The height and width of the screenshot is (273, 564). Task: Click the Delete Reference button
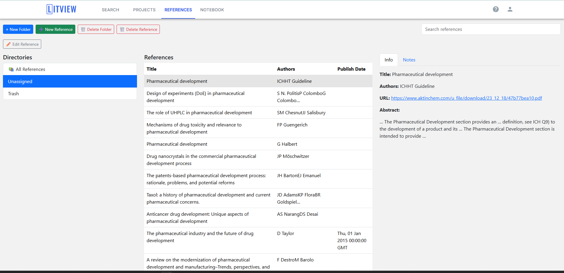click(138, 29)
